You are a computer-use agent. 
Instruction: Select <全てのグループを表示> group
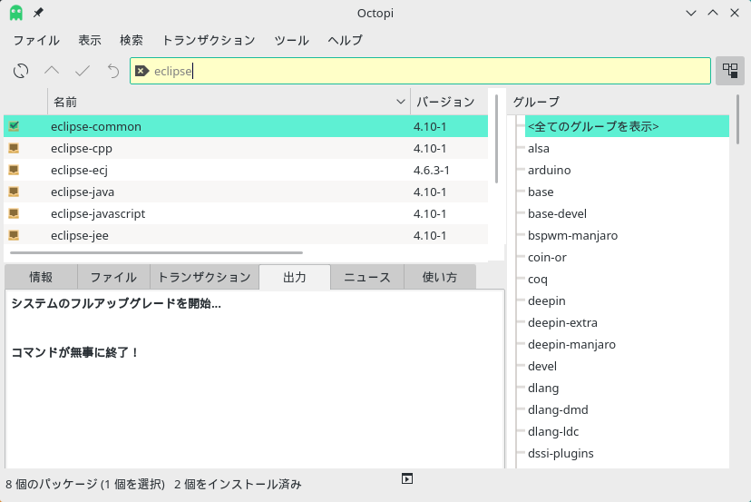627,126
